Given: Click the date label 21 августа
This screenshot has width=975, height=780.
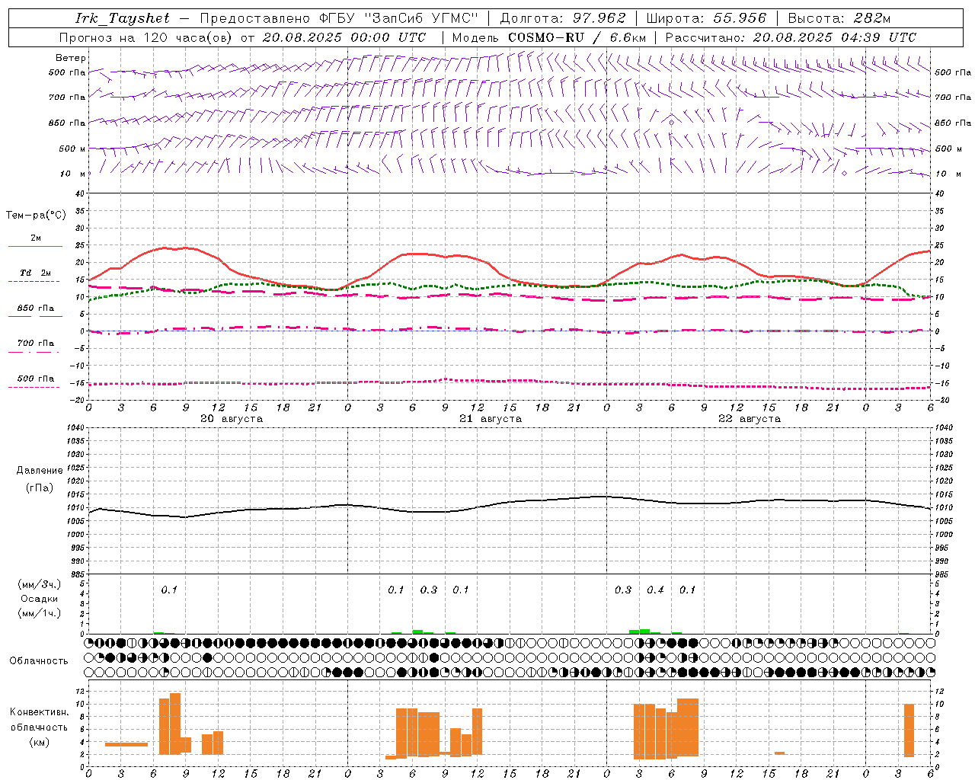Looking at the screenshot, I should (x=491, y=419).
